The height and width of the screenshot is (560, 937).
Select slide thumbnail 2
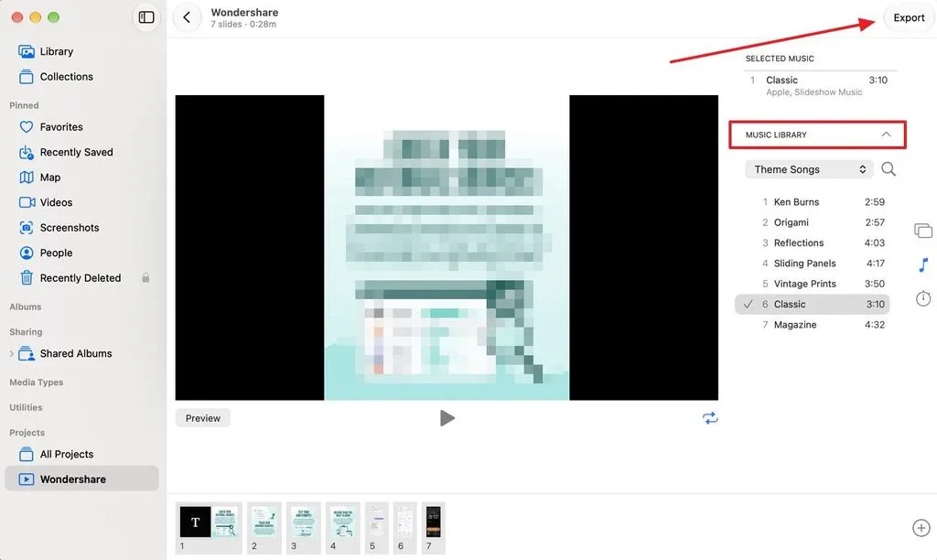(x=264, y=528)
